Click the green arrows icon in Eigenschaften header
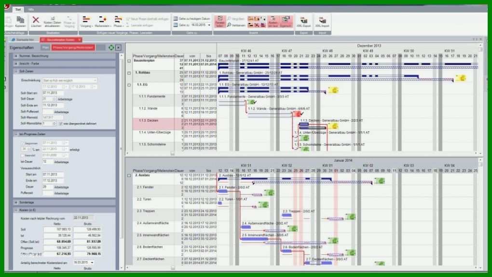Viewport: 492px width, 277px height. 111,47
